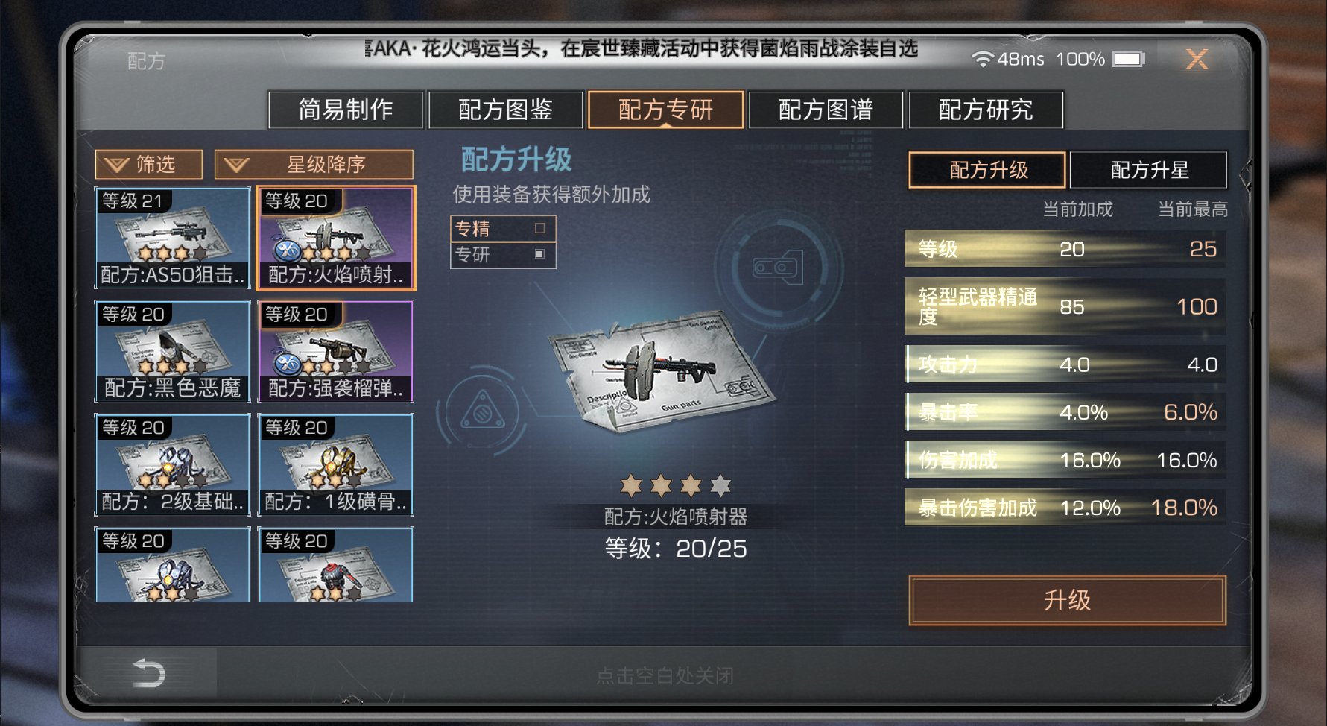Screen dimensions: 1327x726
Task: Select the AS50 sniper recipe blueprint
Action: click(172, 238)
